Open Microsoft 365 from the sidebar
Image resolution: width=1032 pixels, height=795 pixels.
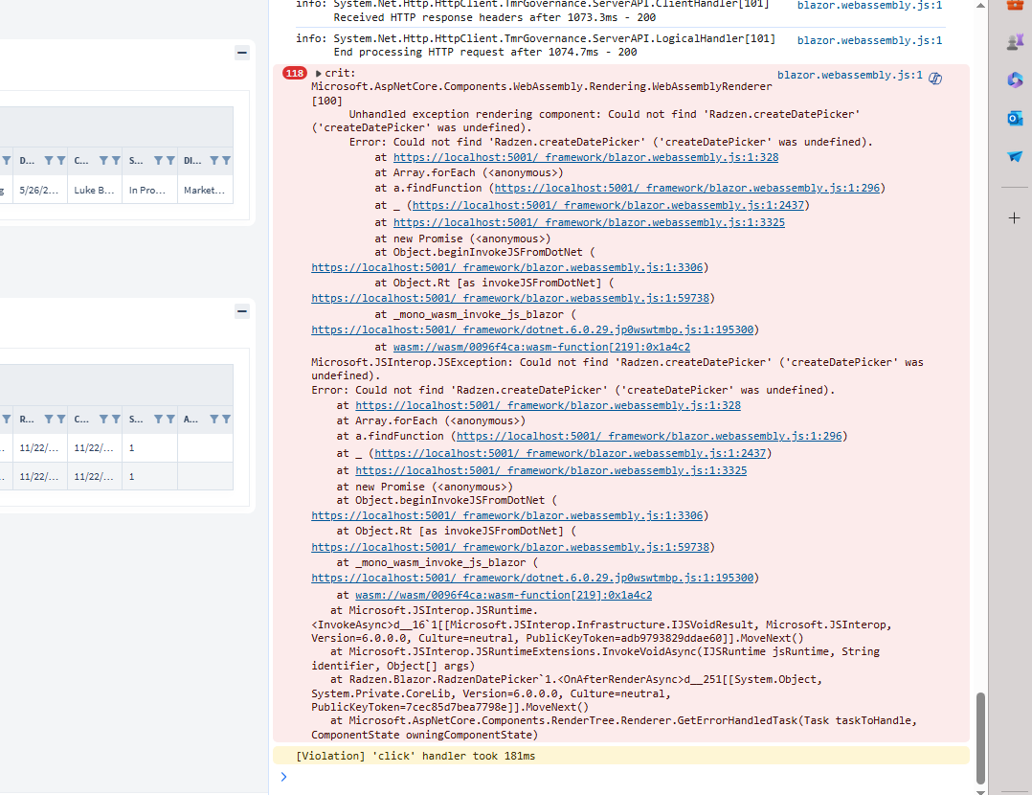(1014, 79)
